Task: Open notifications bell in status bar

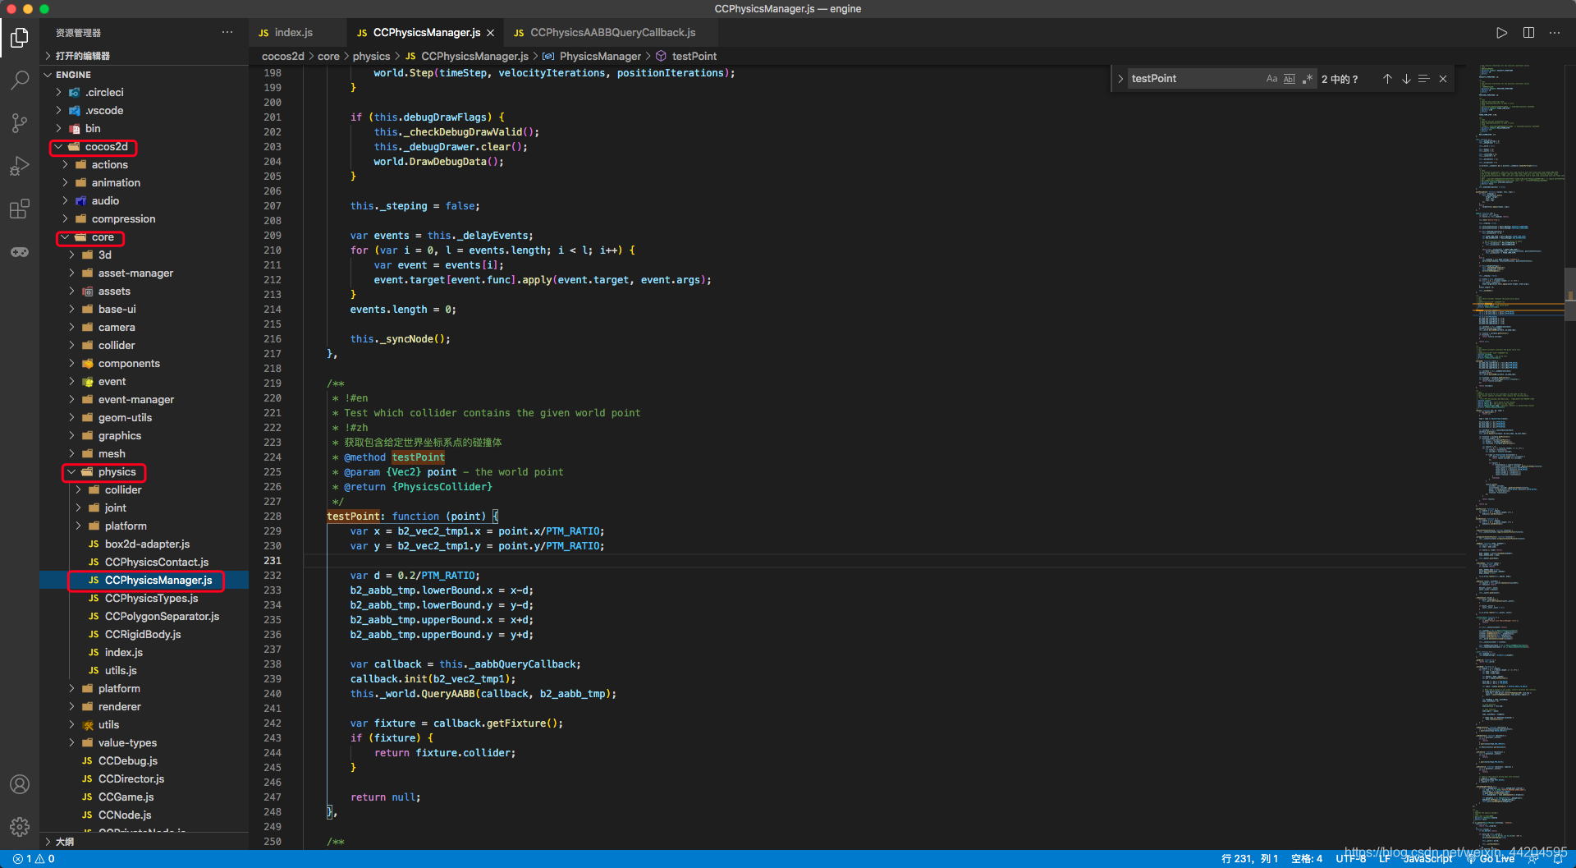Action: click(x=1558, y=859)
